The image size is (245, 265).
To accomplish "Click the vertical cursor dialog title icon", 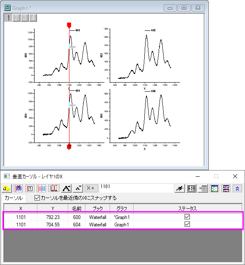I will (7, 176).
